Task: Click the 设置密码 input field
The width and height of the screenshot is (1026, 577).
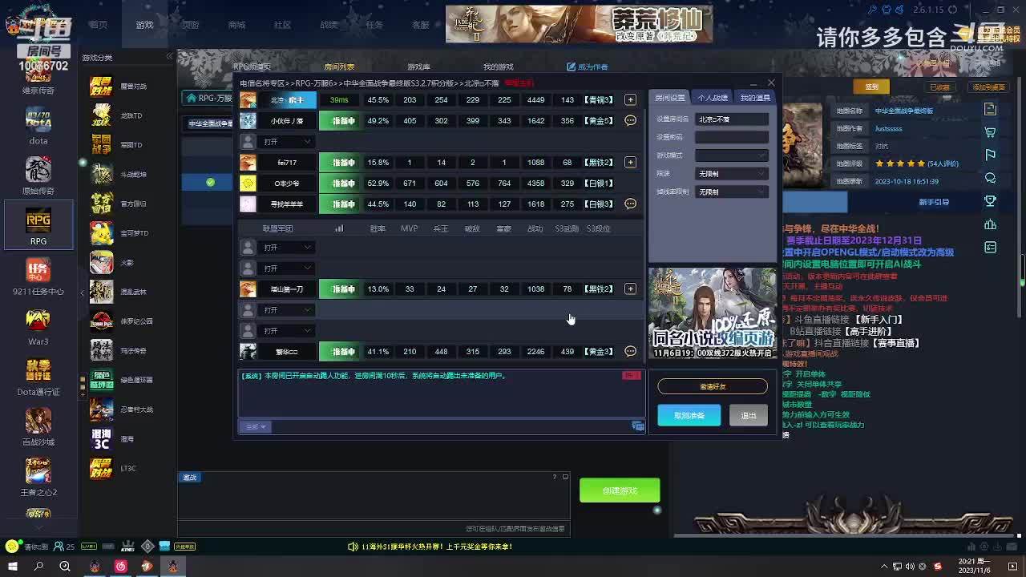Action: 732,137
